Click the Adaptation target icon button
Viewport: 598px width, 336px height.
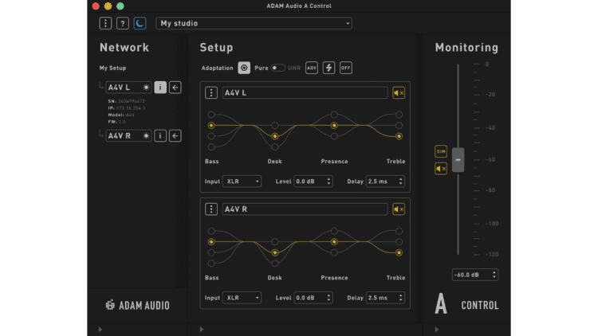pyautogui.click(x=244, y=68)
